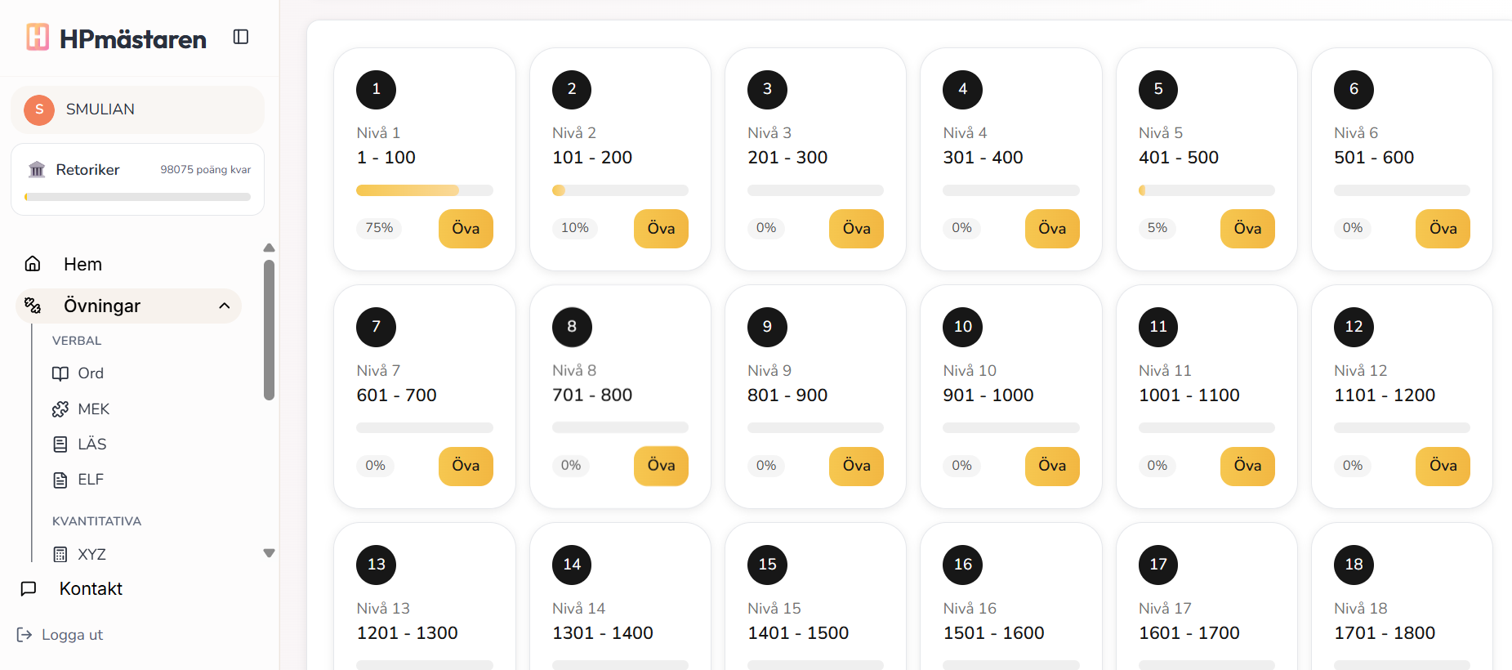Click the Retoriker rank building icon
This screenshot has height=670, width=1512.
(x=37, y=170)
